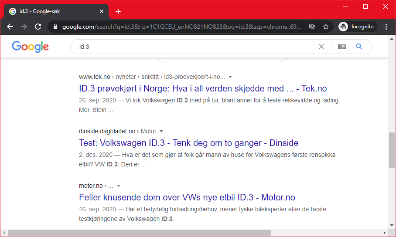
Task: Click the Google logo
Action: point(30,47)
